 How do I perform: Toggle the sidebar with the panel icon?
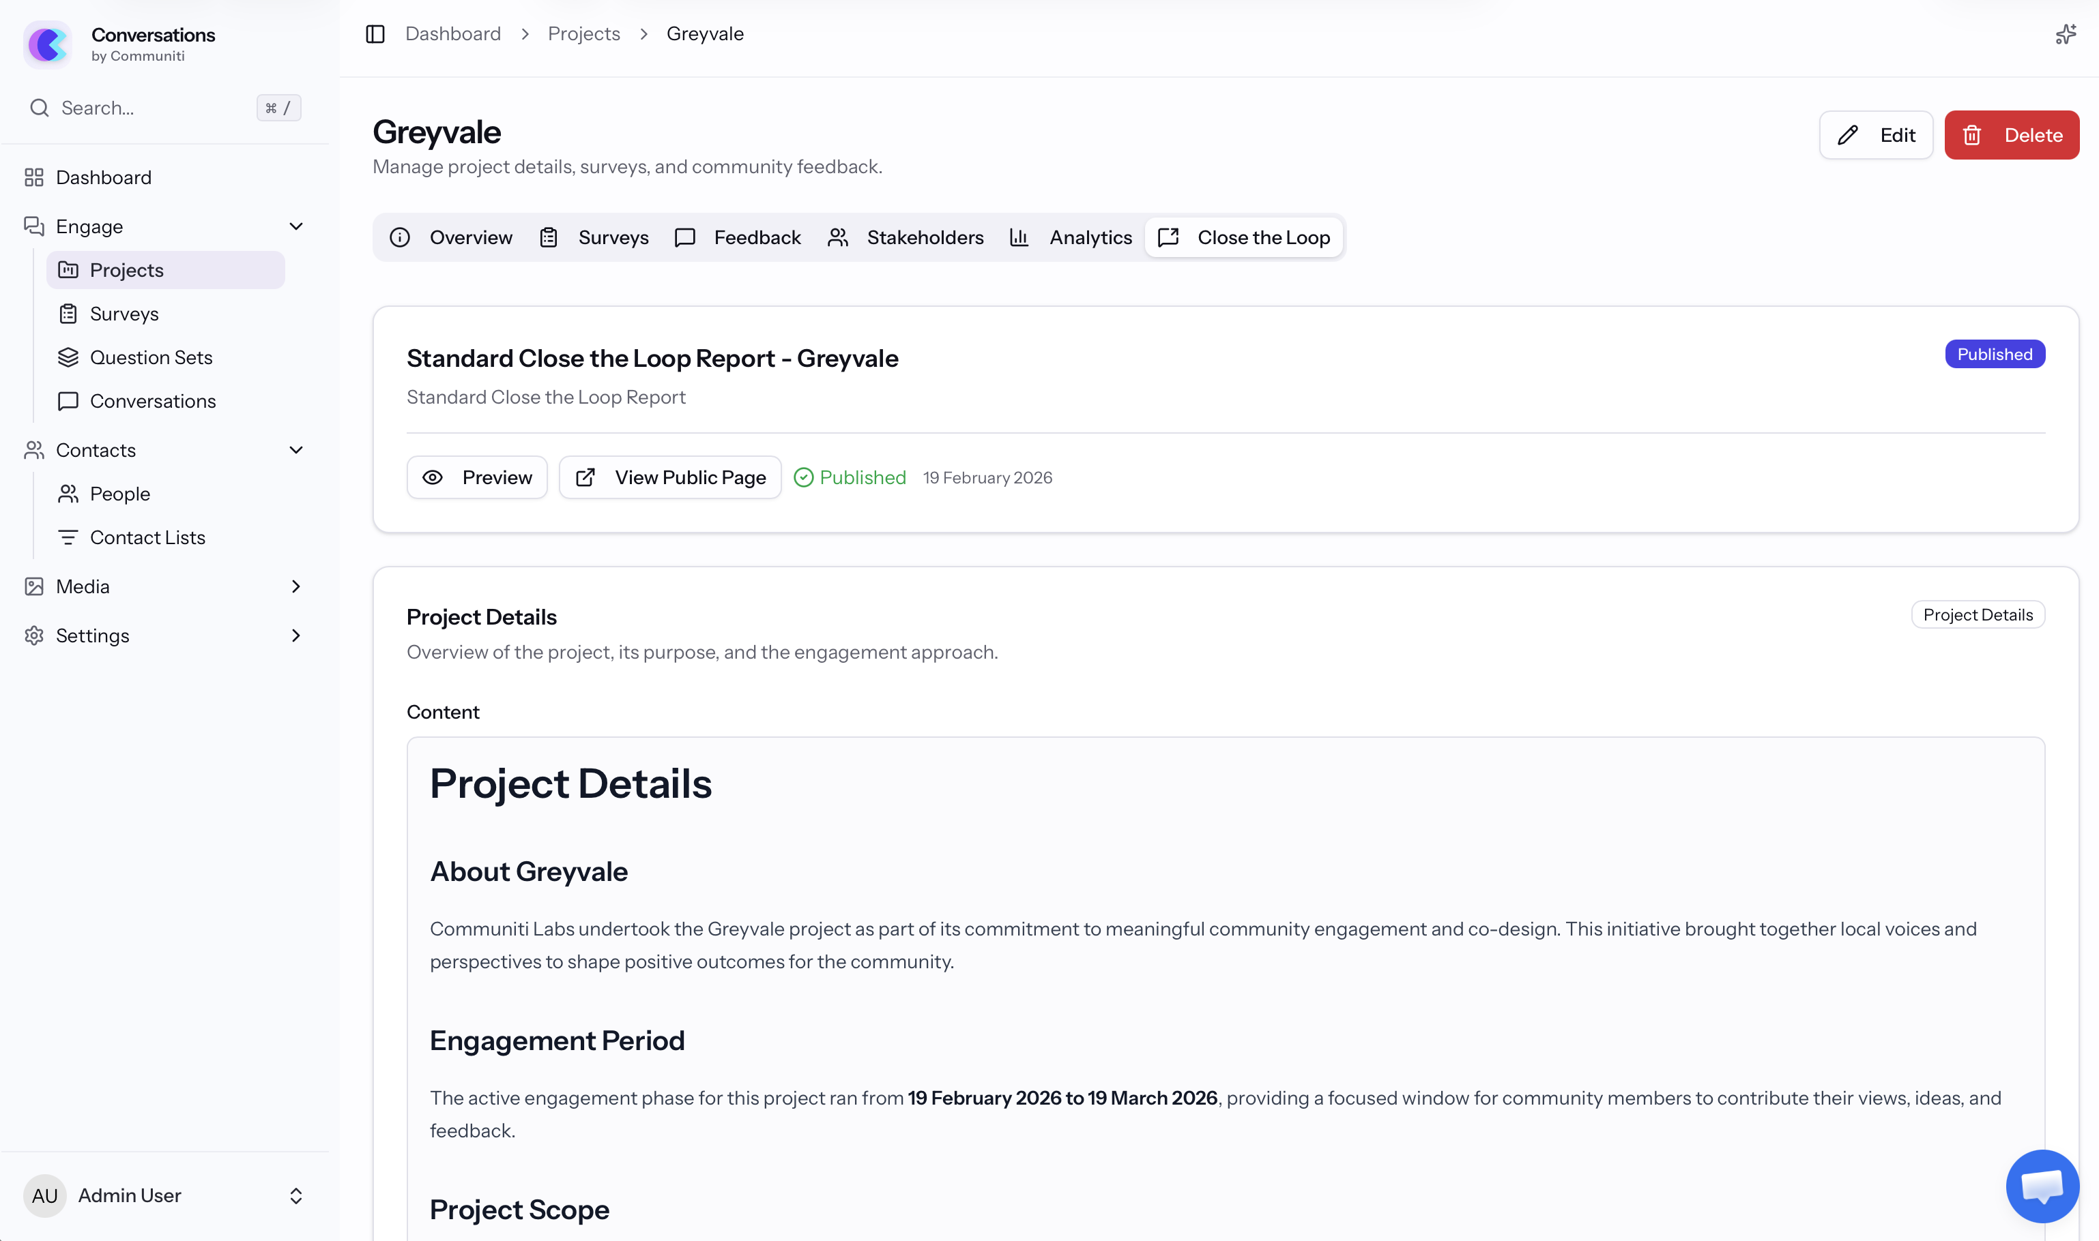(375, 33)
